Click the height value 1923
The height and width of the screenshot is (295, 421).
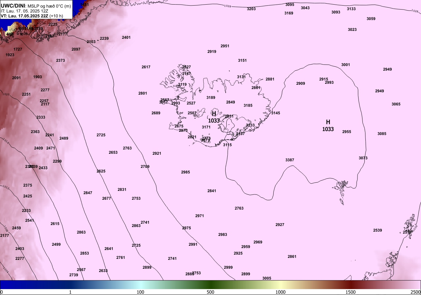[10, 55]
